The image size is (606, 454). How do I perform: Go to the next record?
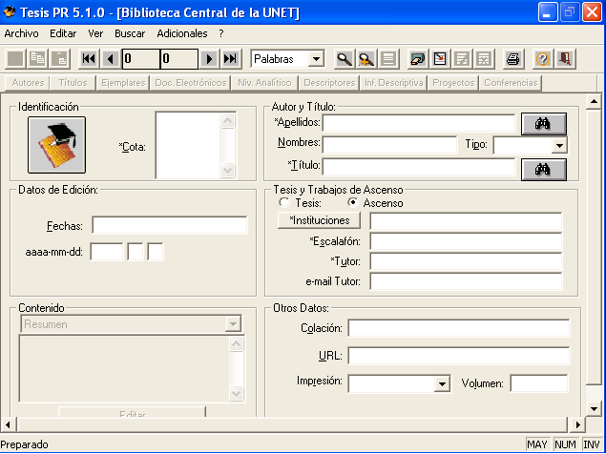tap(209, 59)
